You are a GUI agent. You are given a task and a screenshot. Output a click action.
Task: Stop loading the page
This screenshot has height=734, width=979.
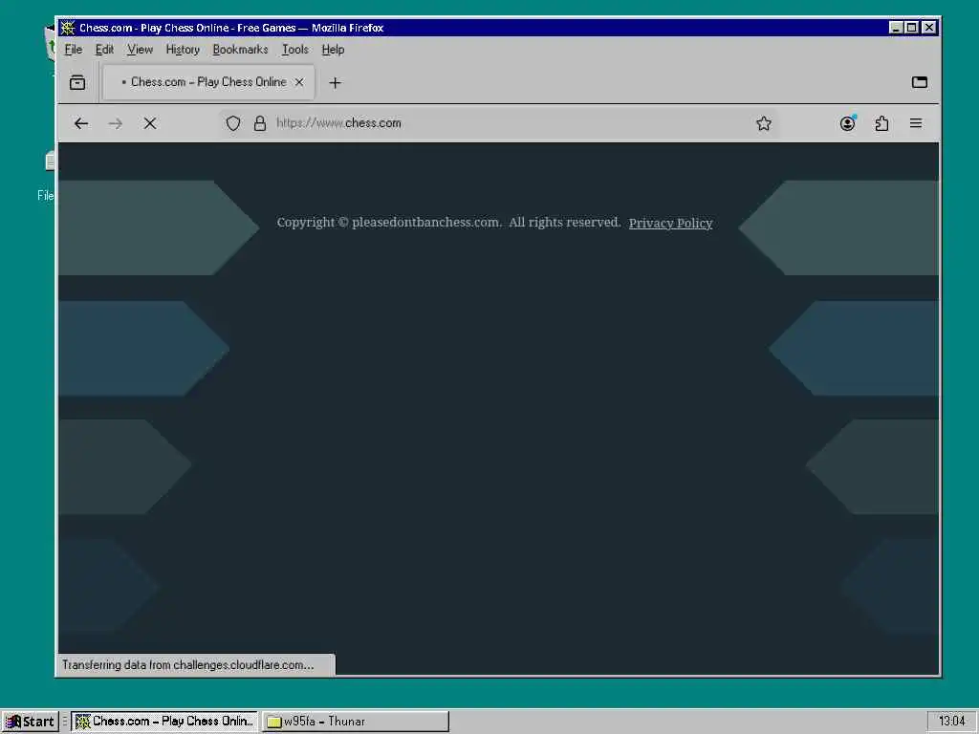[150, 123]
